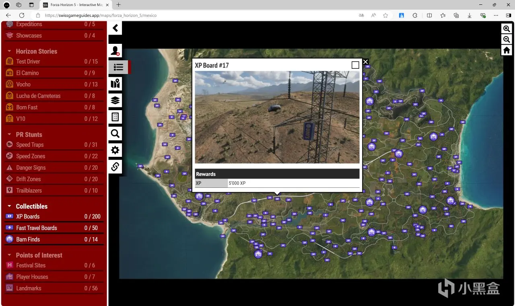Toggle the Expeditions category
This screenshot has height=306, width=515.
[x=54, y=25]
